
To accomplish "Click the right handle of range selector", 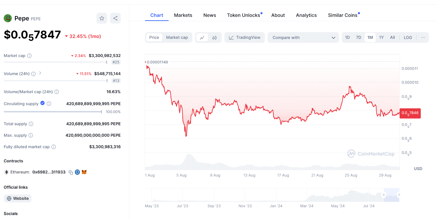I will click(399, 195).
